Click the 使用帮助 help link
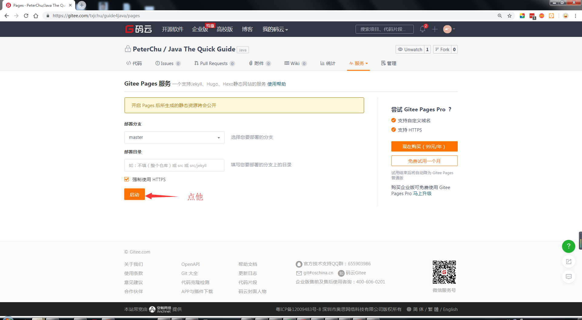The width and height of the screenshot is (582, 320). pyautogui.click(x=276, y=84)
